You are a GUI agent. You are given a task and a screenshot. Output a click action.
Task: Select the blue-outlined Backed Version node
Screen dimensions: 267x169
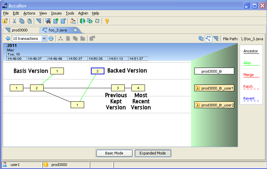pos(97,71)
